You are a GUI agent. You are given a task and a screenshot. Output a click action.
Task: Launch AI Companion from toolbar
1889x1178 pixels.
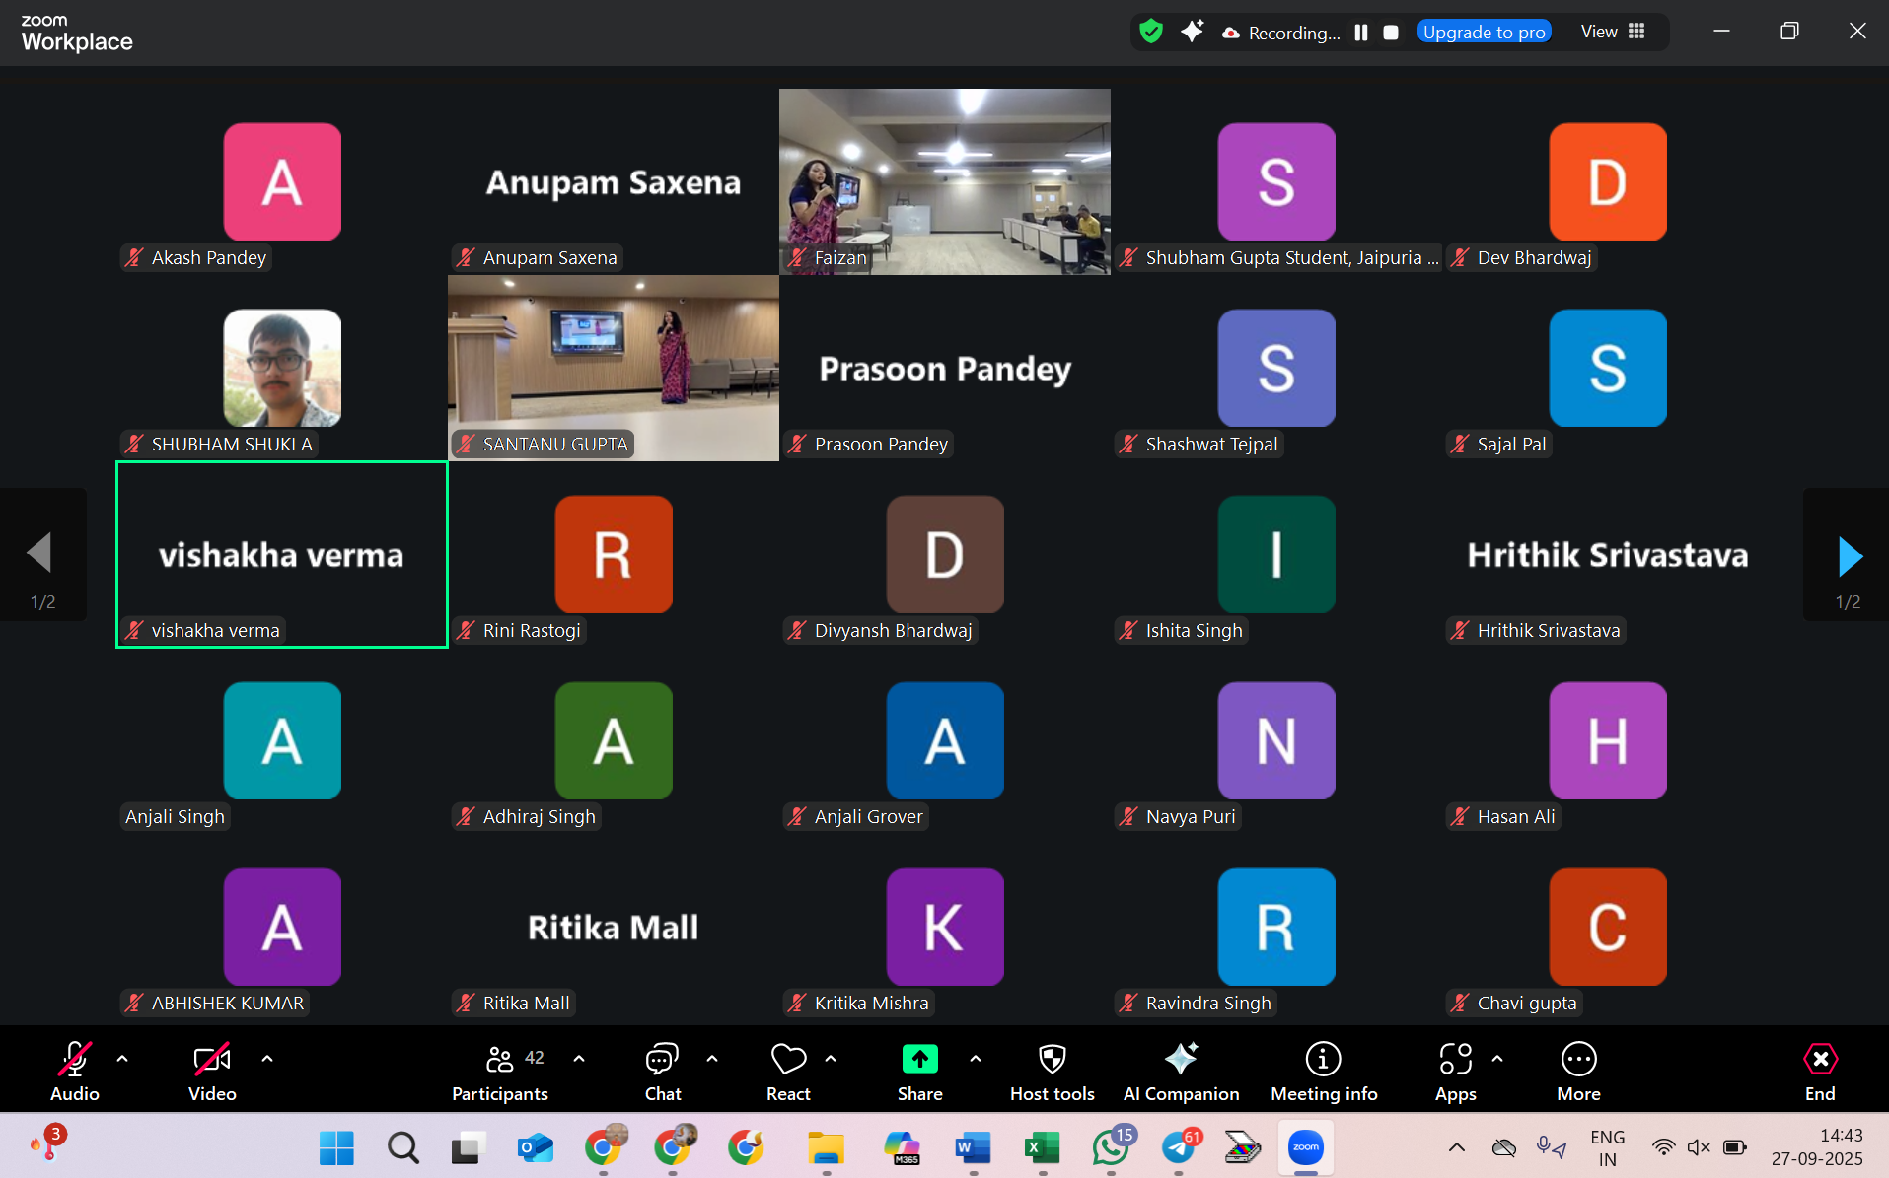point(1181,1060)
